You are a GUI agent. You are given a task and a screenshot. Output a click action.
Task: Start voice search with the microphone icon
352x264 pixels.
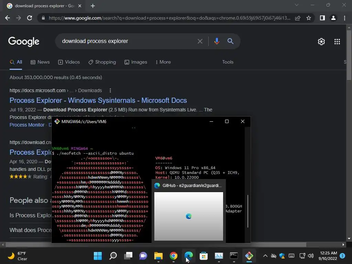[217, 41]
